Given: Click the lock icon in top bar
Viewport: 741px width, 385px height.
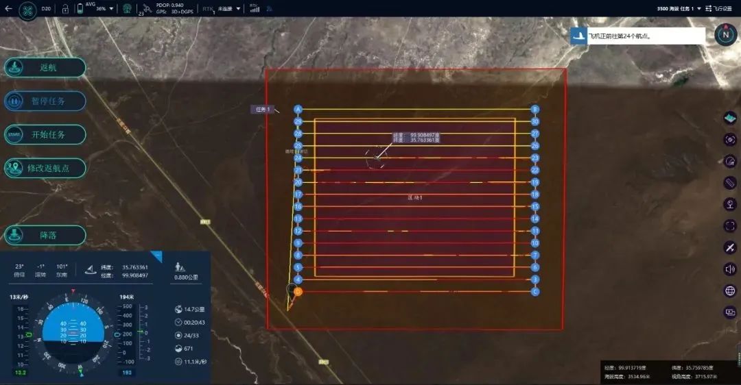Looking at the screenshot, I should [65, 9].
